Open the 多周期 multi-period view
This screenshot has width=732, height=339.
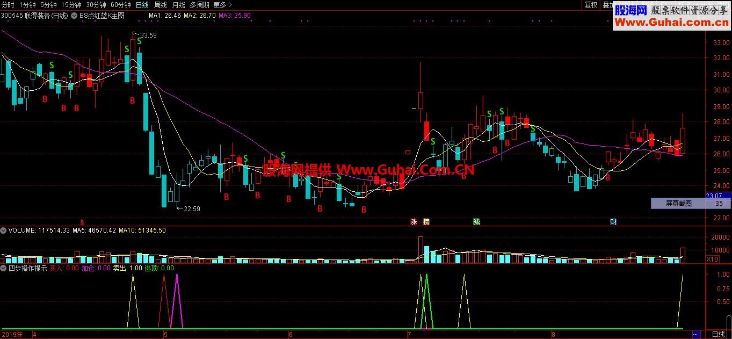click(x=199, y=5)
